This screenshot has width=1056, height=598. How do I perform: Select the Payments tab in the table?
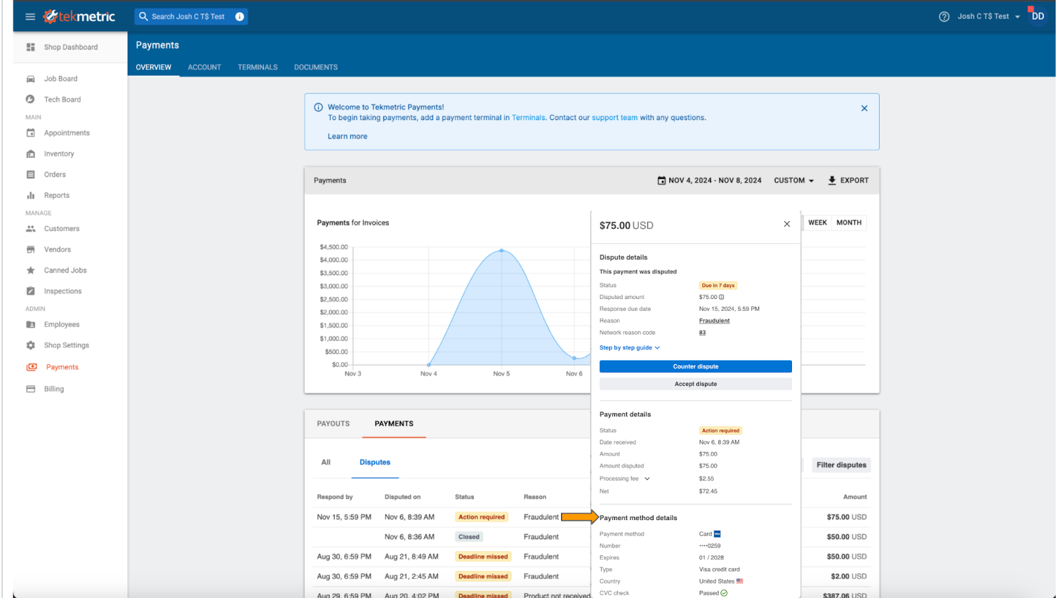tap(394, 424)
